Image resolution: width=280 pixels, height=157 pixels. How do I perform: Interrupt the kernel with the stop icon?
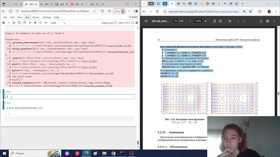coord(35,23)
